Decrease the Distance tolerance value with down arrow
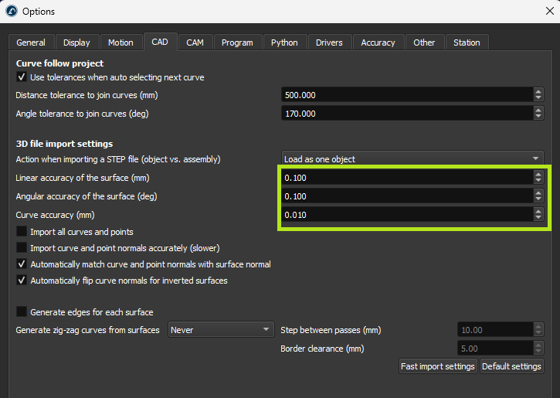The width and height of the screenshot is (560, 398). point(538,99)
